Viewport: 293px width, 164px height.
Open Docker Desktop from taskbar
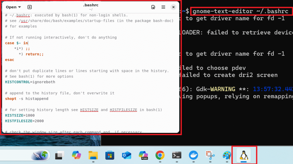(193, 155)
